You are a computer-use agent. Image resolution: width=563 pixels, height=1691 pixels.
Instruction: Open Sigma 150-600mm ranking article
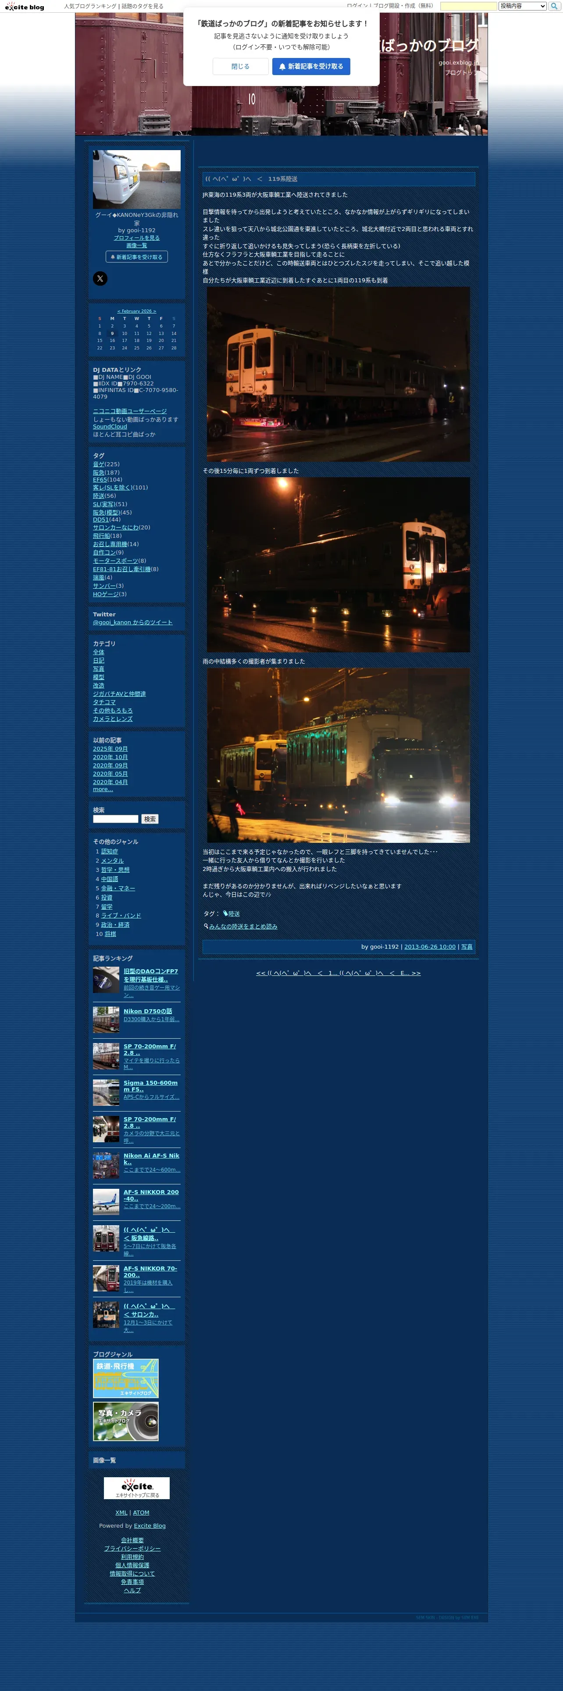(151, 1086)
